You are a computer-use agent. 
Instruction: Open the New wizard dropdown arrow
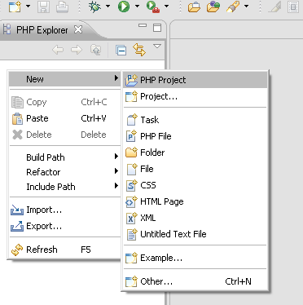28,6
